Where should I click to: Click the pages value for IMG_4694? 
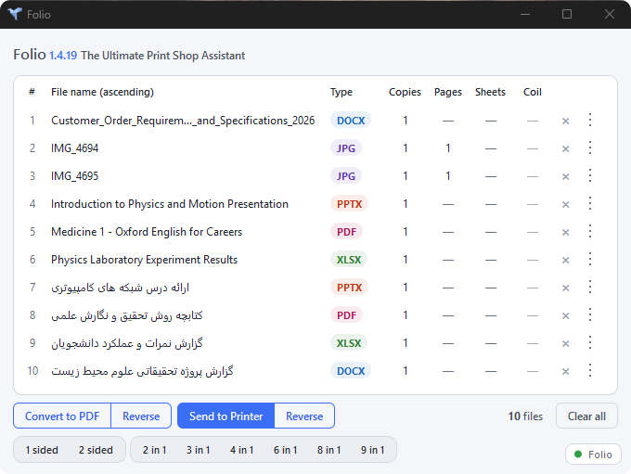point(448,148)
